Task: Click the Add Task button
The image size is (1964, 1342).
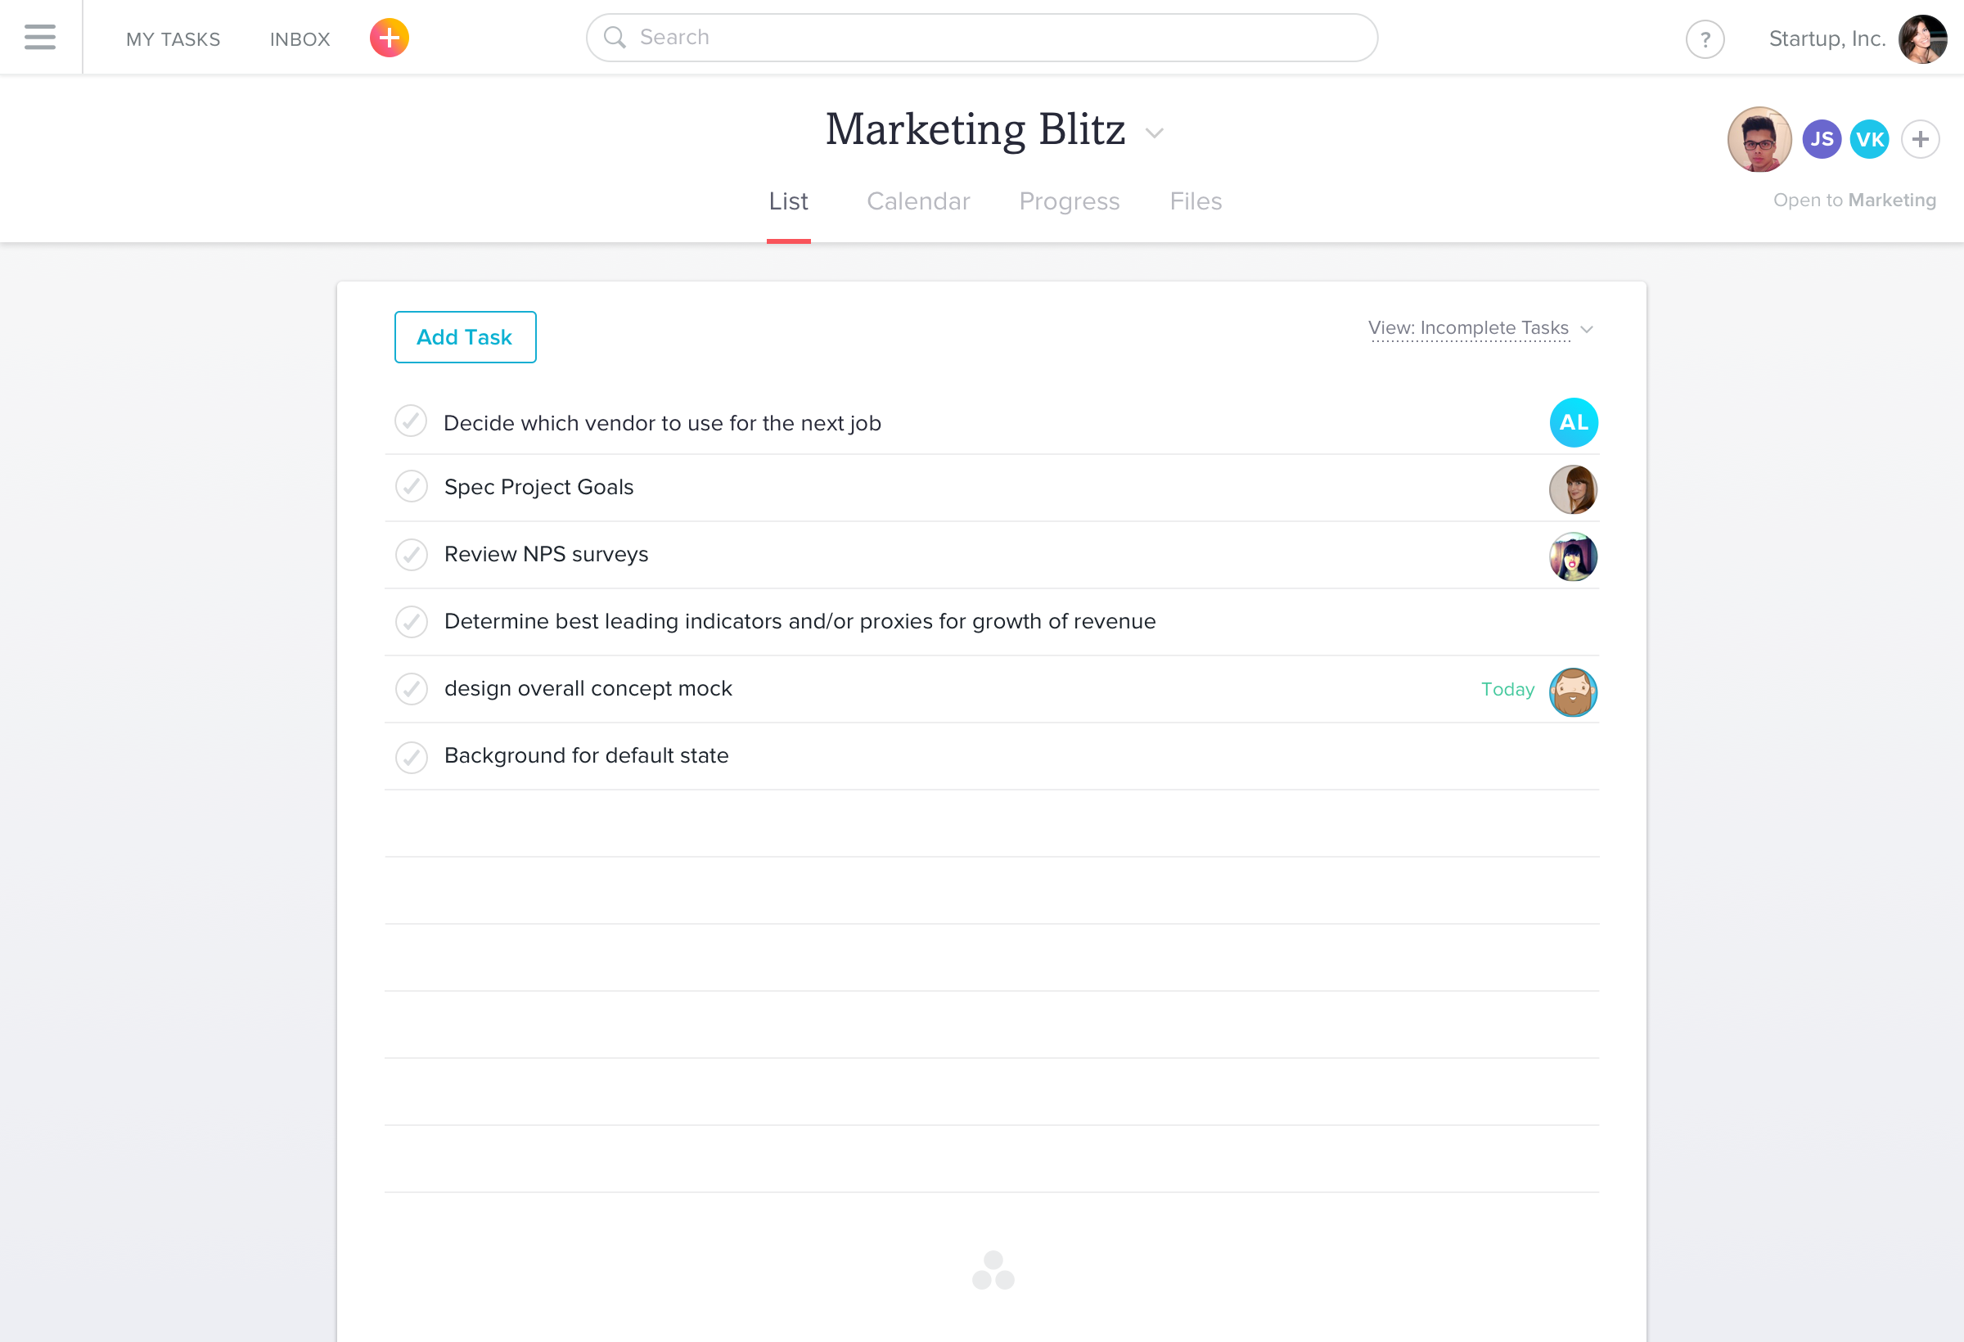Action: (465, 337)
